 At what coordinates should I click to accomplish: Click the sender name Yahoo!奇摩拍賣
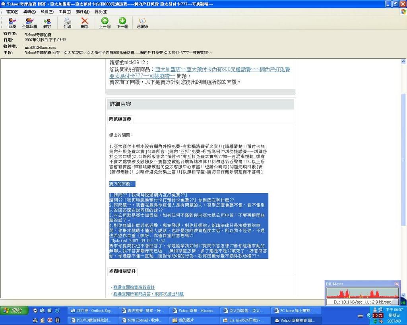click(x=38, y=35)
